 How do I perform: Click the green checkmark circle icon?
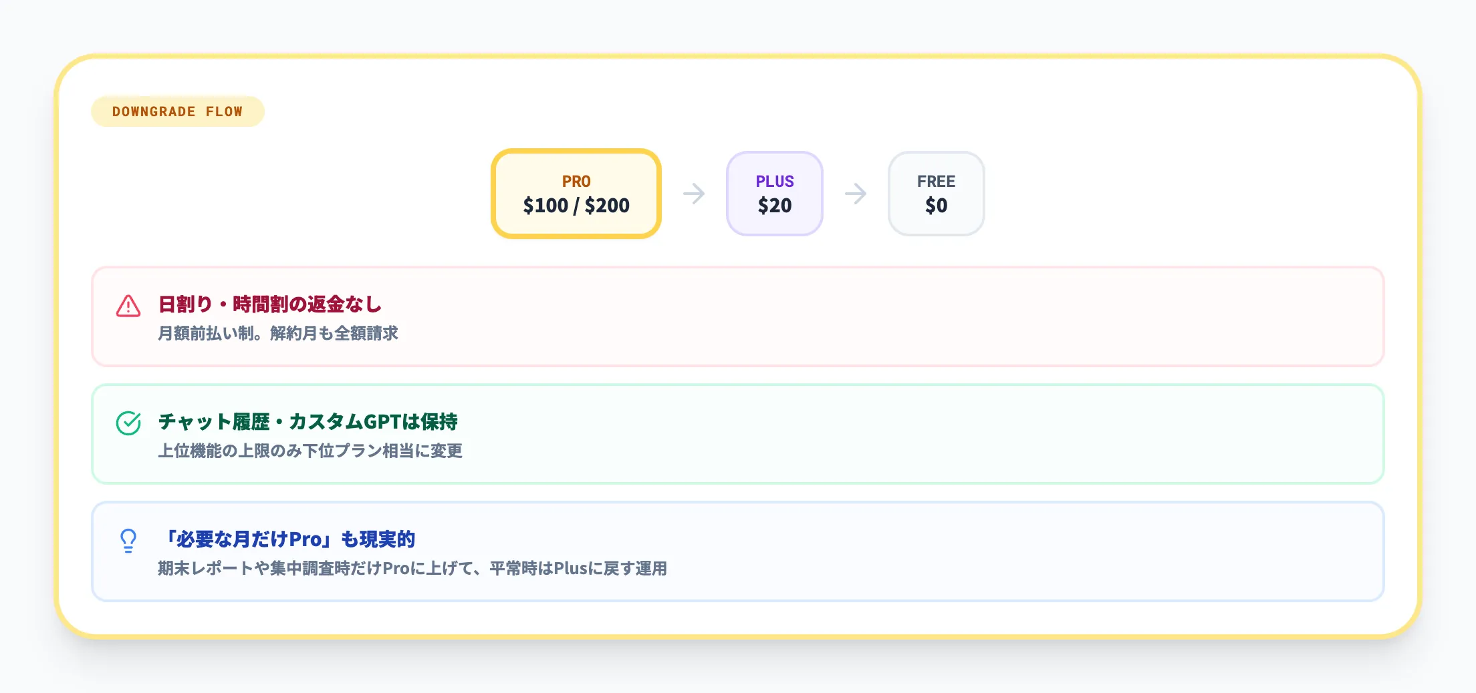pos(128,423)
